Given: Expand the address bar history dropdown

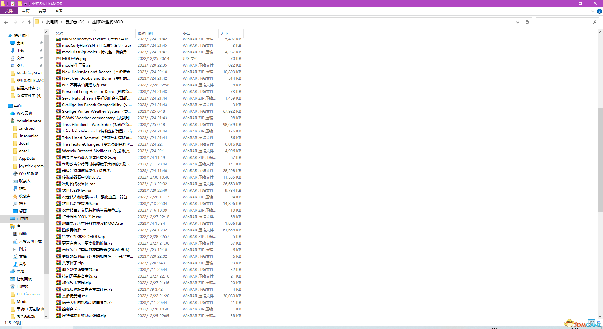Looking at the screenshot, I should (x=517, y=22).
